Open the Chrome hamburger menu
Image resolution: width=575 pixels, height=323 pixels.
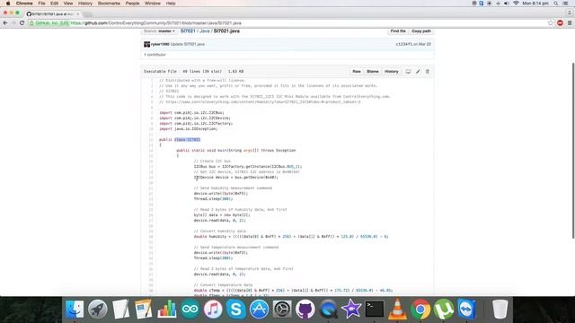pyautogui.click(x=570, y=22)
